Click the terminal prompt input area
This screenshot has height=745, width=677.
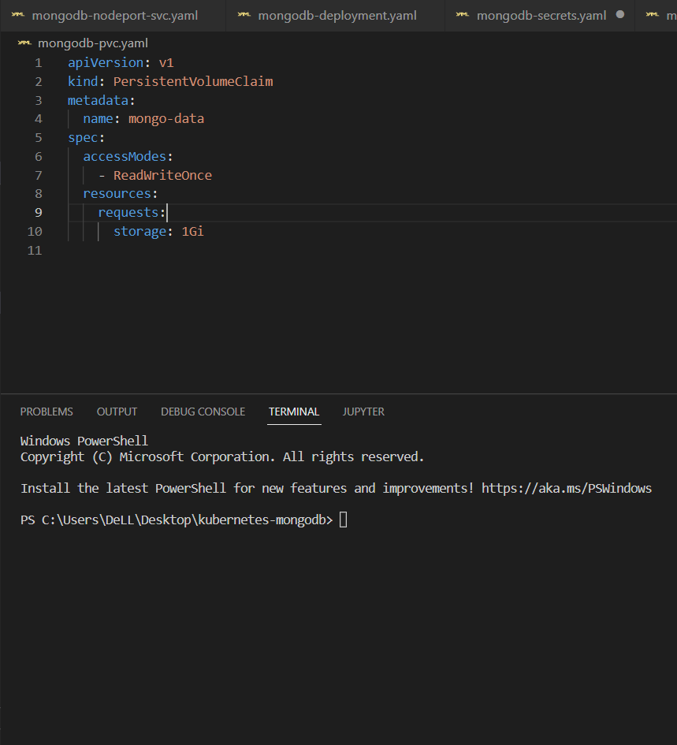tap(344, 520)
